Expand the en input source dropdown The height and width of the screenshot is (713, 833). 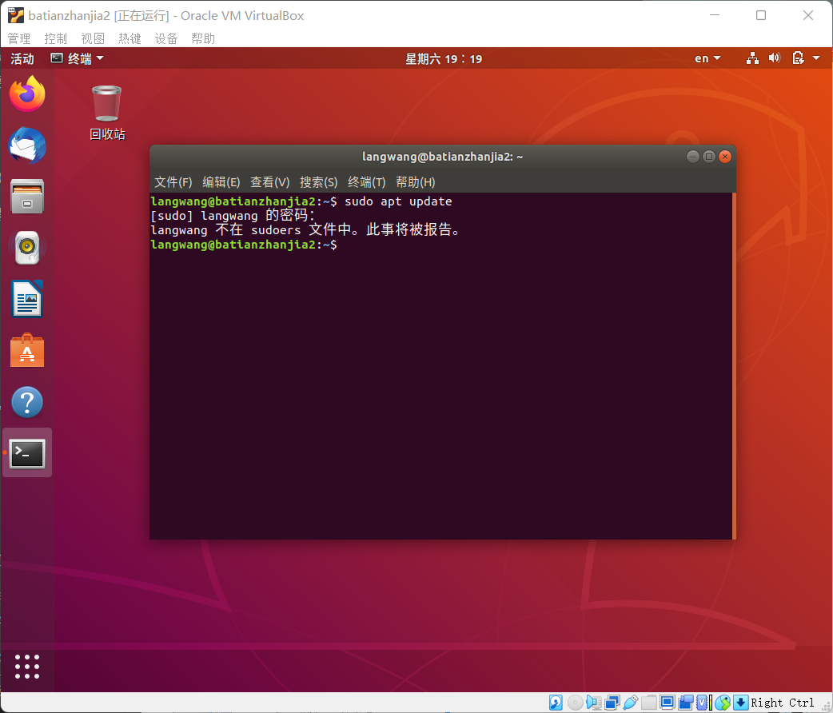pos(707,58)
